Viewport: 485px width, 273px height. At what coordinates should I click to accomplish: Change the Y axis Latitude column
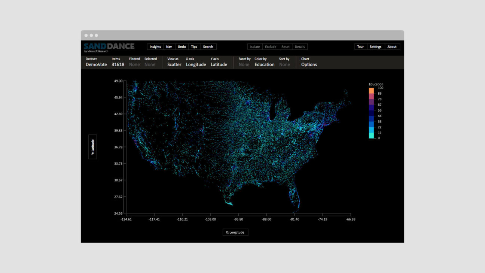219,64
